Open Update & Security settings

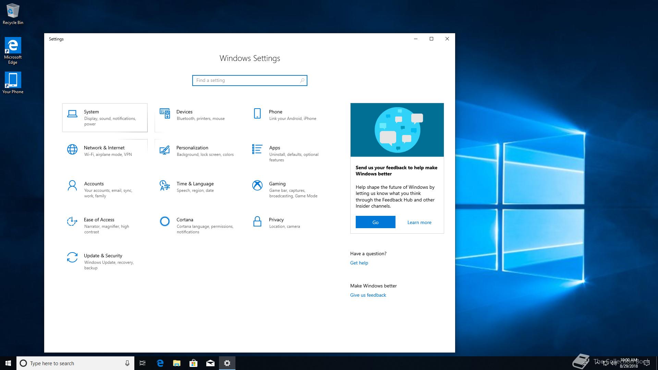click(x=105, y=261)
